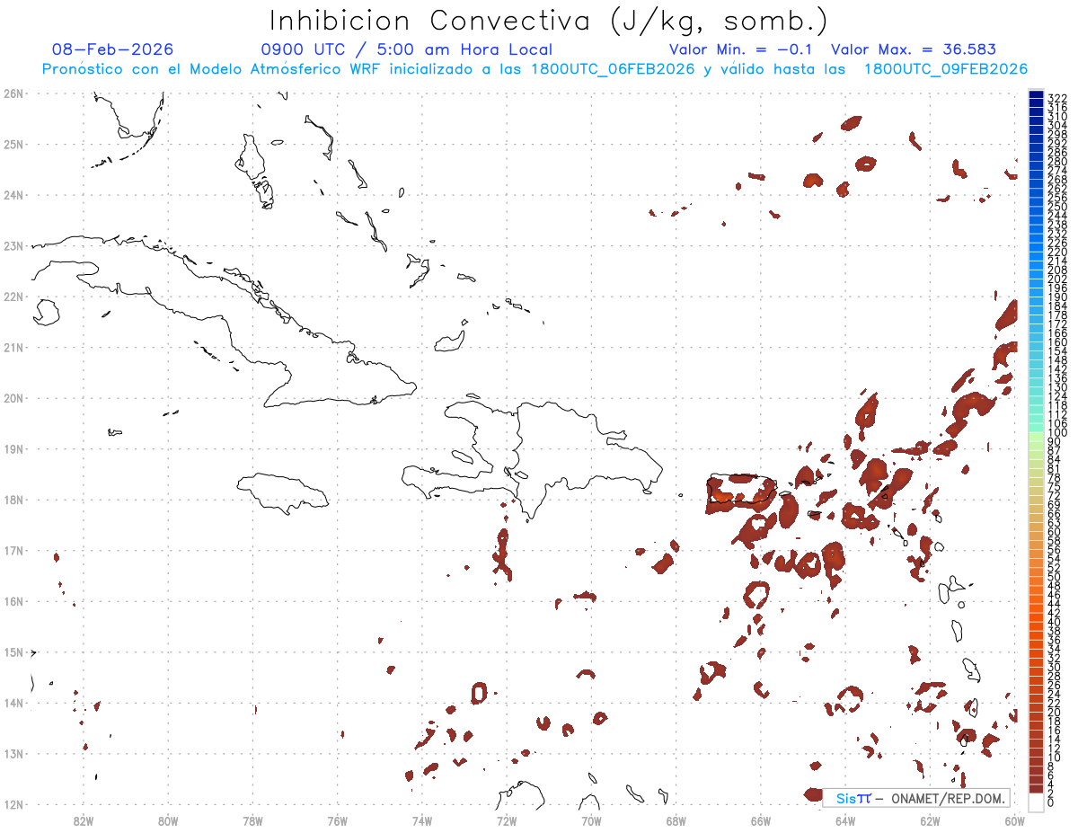Click the 22N latitude label
Viewport: 1078px width, 833px height.
pos(13,297)
